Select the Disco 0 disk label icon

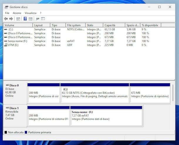pyautogui.click(x=7, y=85)
